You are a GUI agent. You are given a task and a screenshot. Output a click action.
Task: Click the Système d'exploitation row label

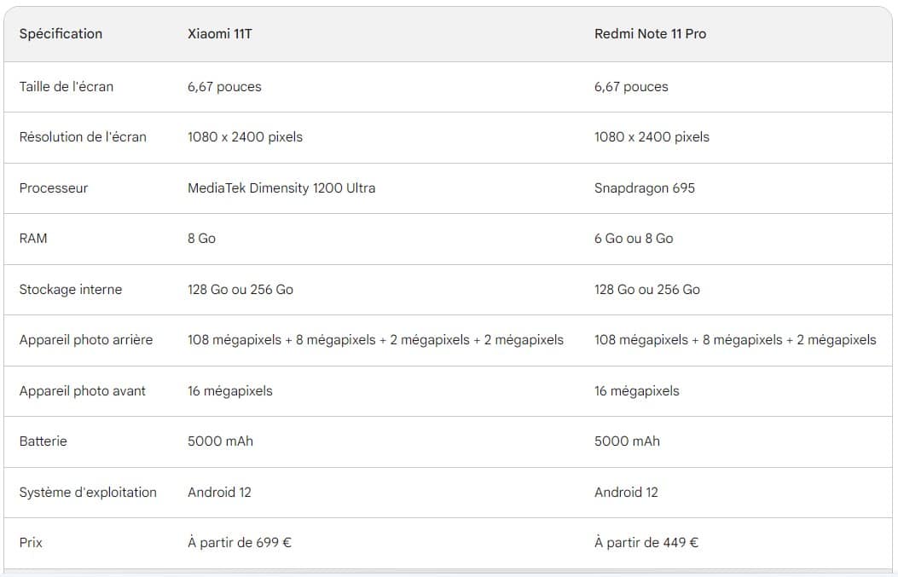tap(88, 492)
